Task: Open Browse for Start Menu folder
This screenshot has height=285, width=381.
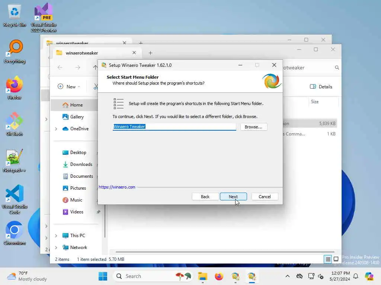Action: click(254, 127)
